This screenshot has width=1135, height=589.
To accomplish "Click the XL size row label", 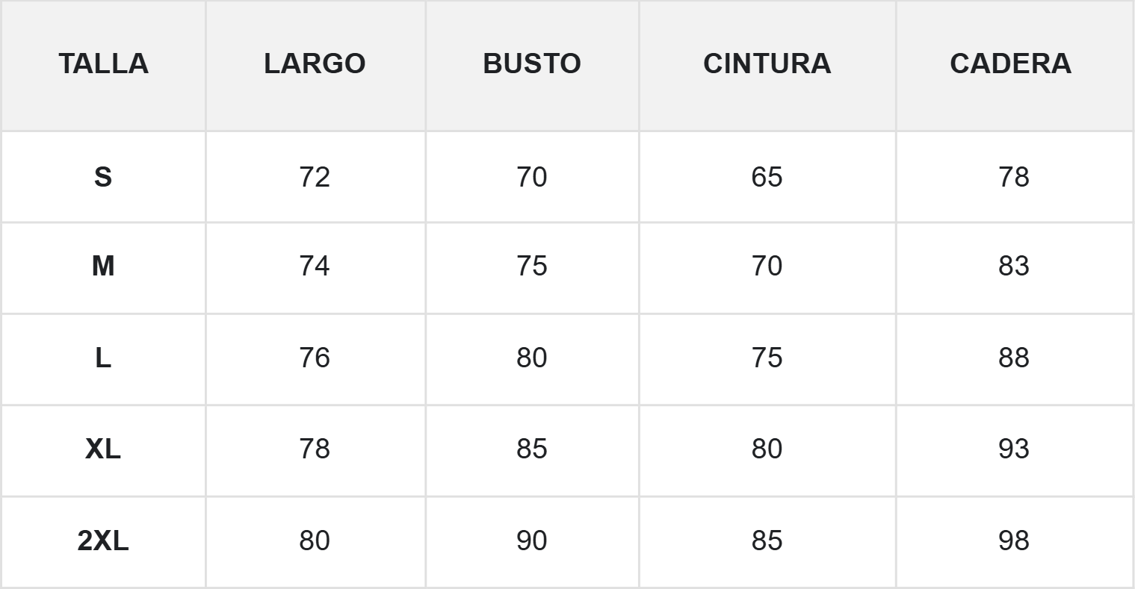I will [103, 449].
